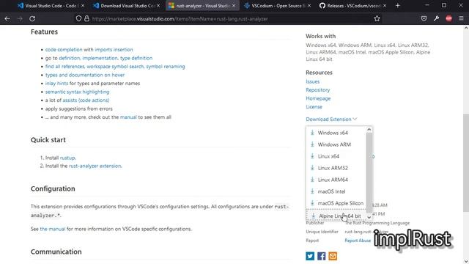
Task: Open find all references link
Action: tap(65, 66)
